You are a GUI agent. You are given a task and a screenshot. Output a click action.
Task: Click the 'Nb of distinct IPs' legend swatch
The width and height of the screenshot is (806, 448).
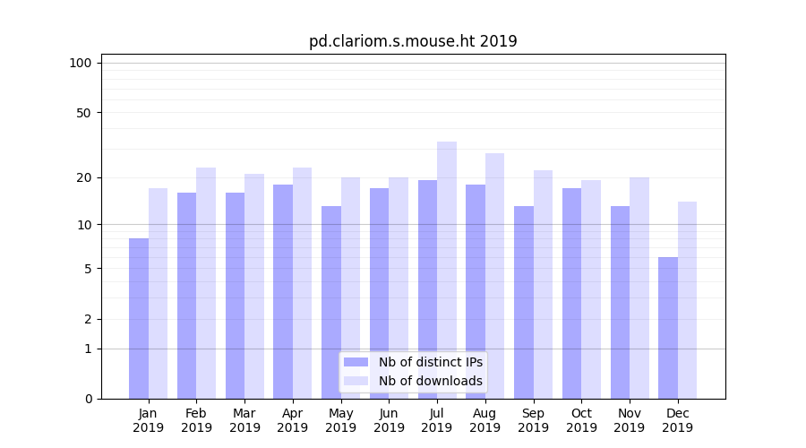coord(356,362)
